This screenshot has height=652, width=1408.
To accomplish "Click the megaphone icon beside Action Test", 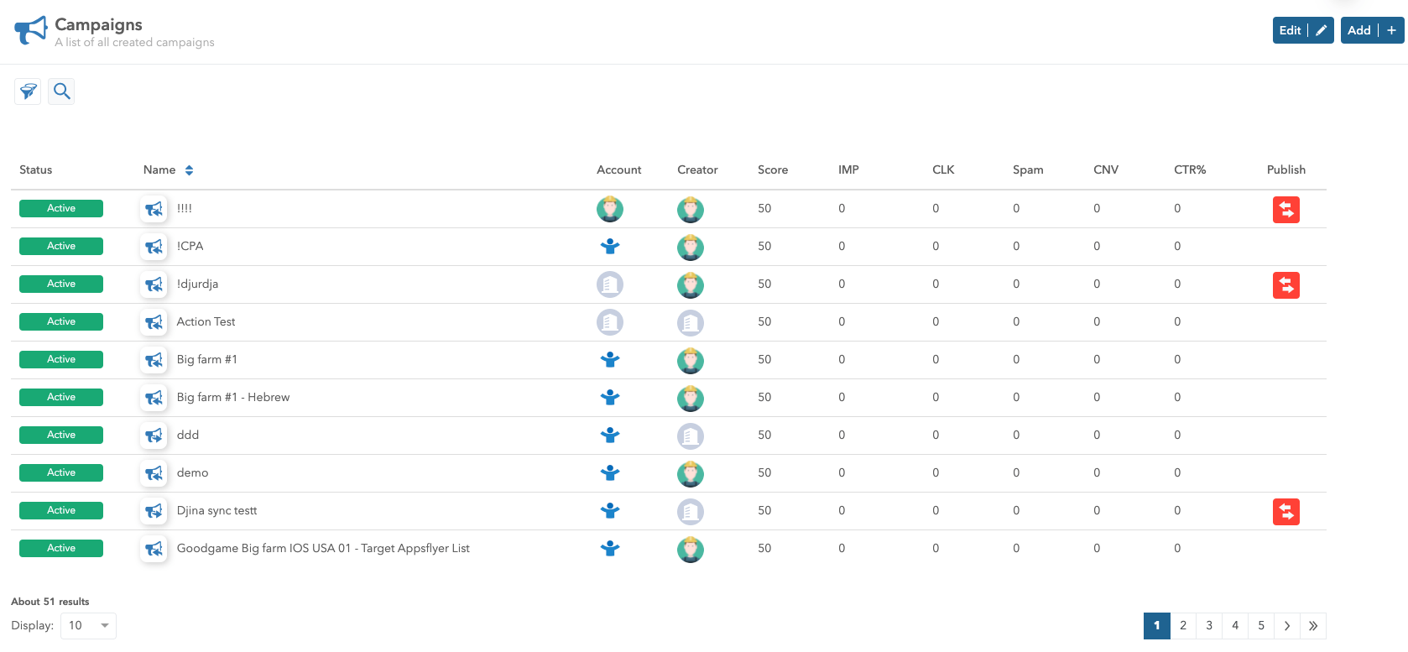I will pos(154,322).
